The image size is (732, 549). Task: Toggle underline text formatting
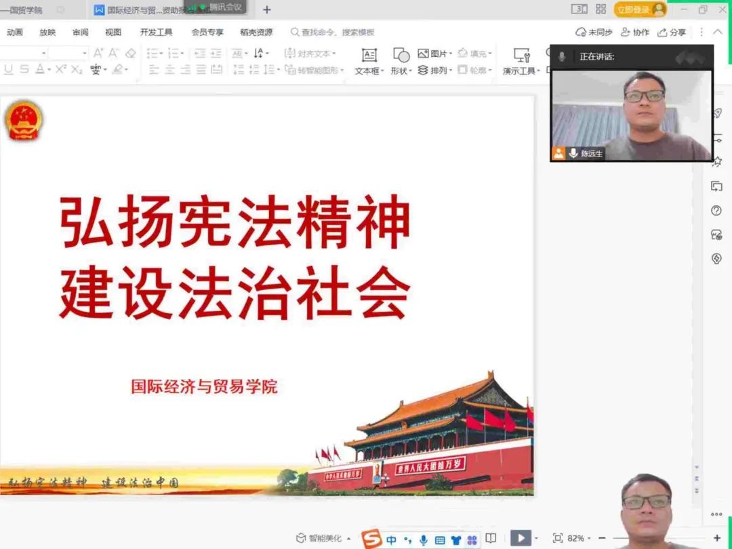[x=9, y=69]
